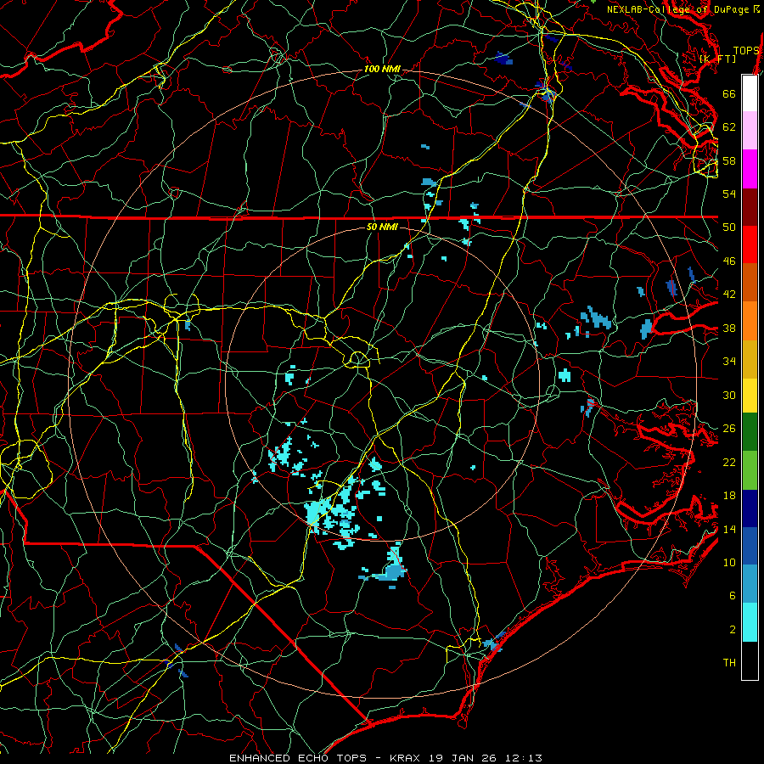This screenshot has height=764, width=764.
Task: Click the magenta legend swatch
Action: coord(750,169)
